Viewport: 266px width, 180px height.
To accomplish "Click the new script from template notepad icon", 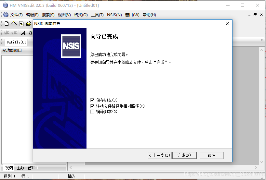I will [x=21, y=24].
